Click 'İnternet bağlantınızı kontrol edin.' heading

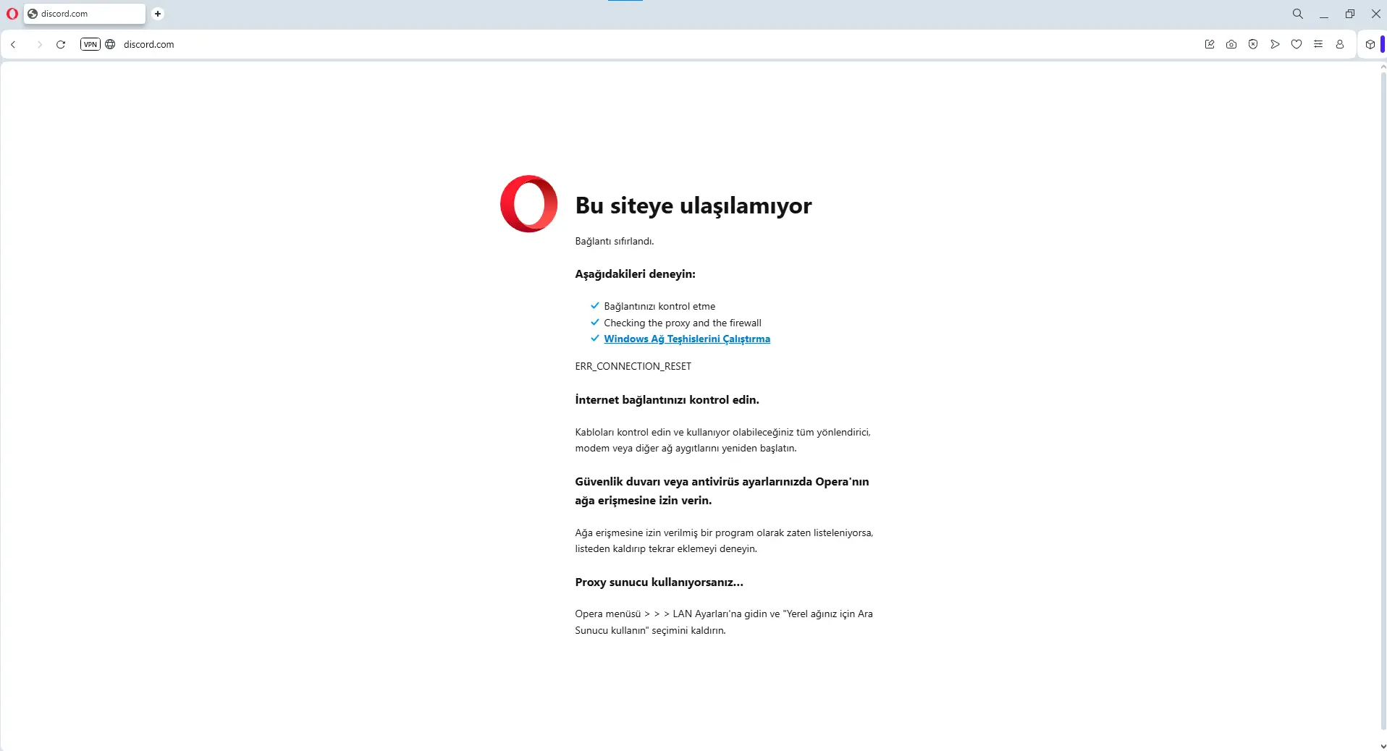(x=667, y=399)
